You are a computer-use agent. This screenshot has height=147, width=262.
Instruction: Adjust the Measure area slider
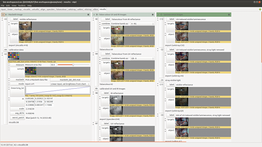pyautogui.click(x=73, y=65)
